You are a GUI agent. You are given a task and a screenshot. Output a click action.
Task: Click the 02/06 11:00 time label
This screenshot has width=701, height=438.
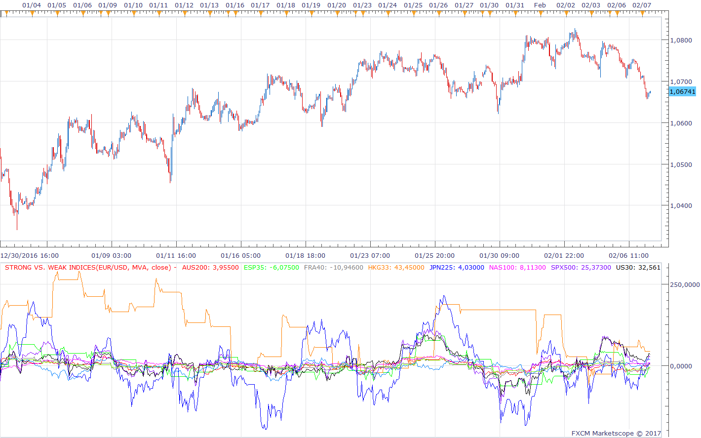(629, 255)
